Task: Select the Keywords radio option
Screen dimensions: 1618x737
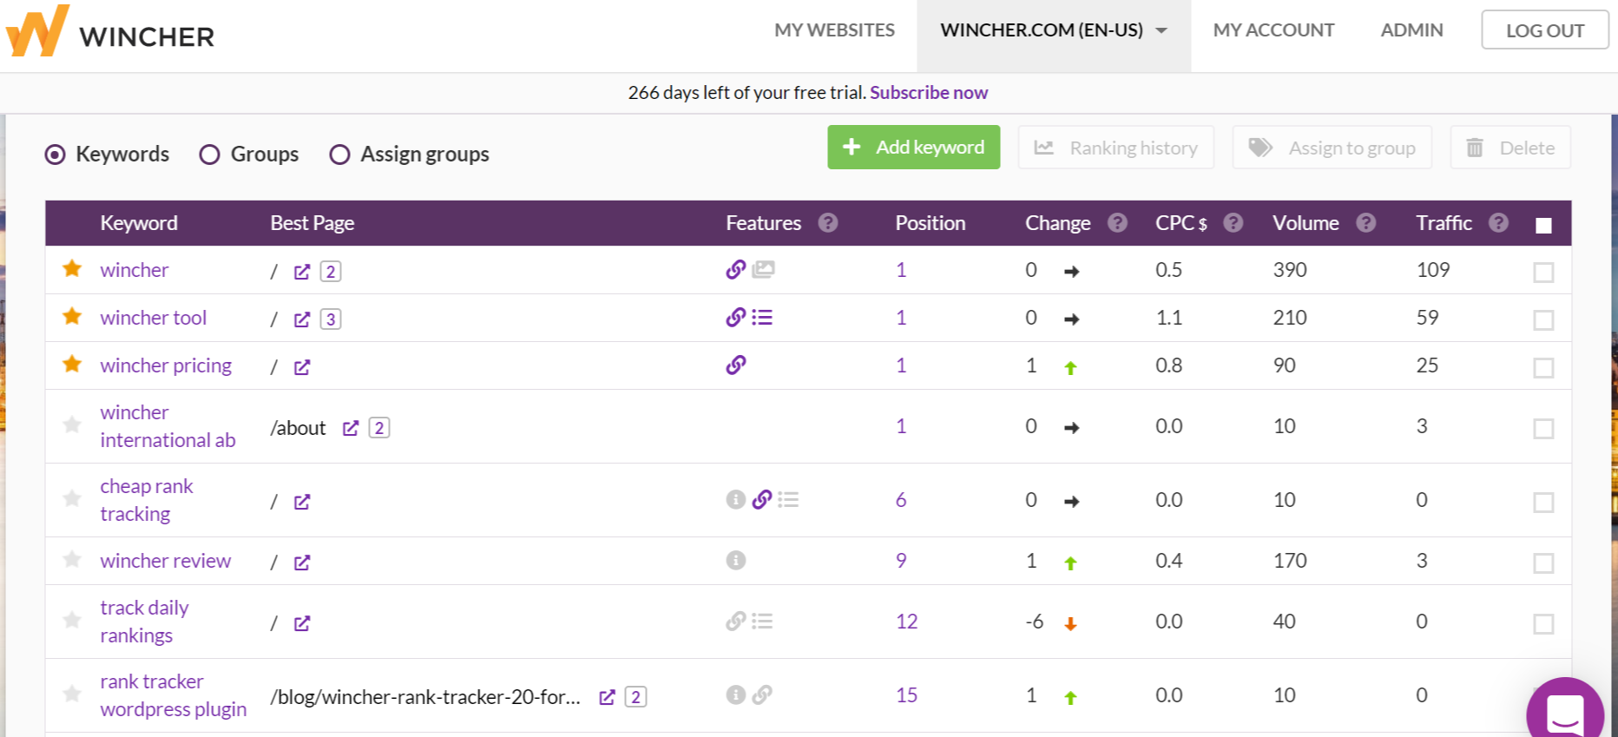Action: pos(55,155)
